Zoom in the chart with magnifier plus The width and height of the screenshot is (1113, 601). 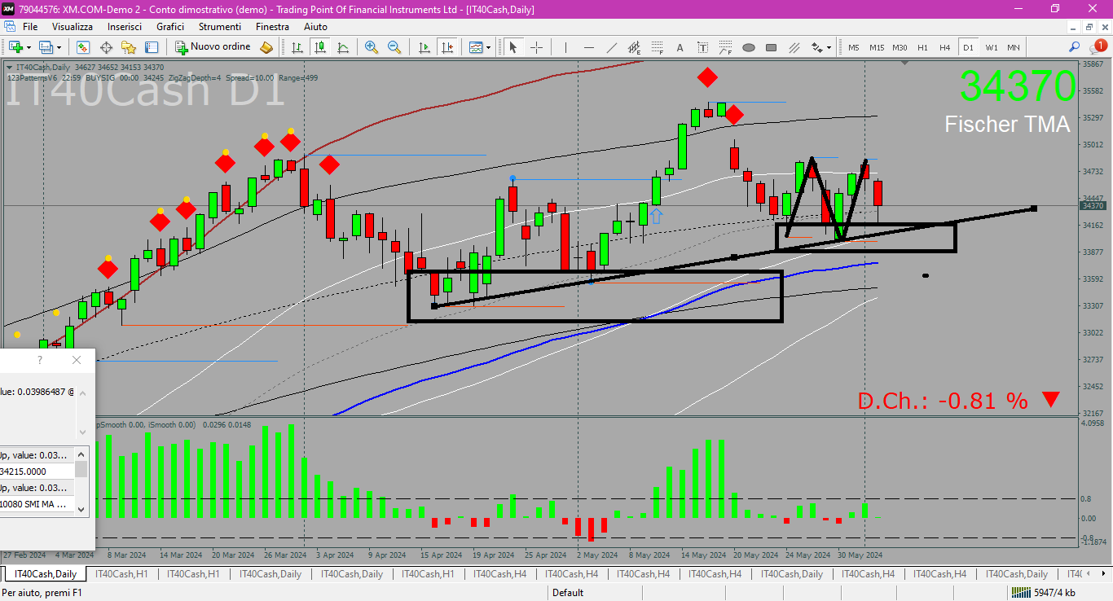pyautogui.click(x=372, y=47)
